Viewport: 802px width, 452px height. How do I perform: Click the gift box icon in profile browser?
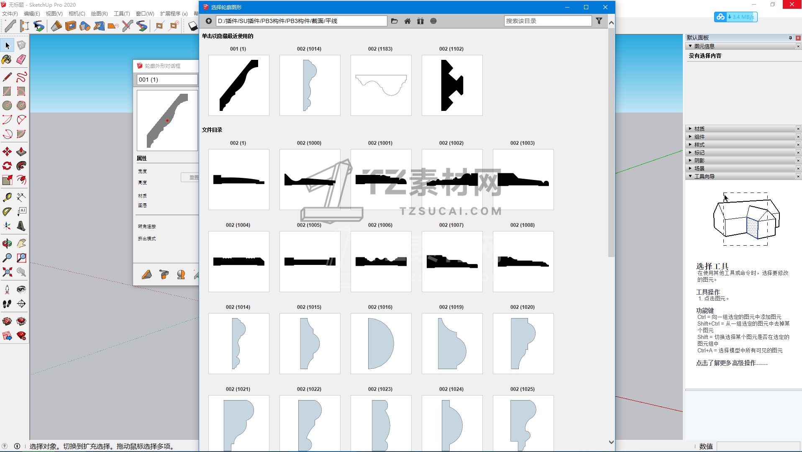click(x=420, y=21)
